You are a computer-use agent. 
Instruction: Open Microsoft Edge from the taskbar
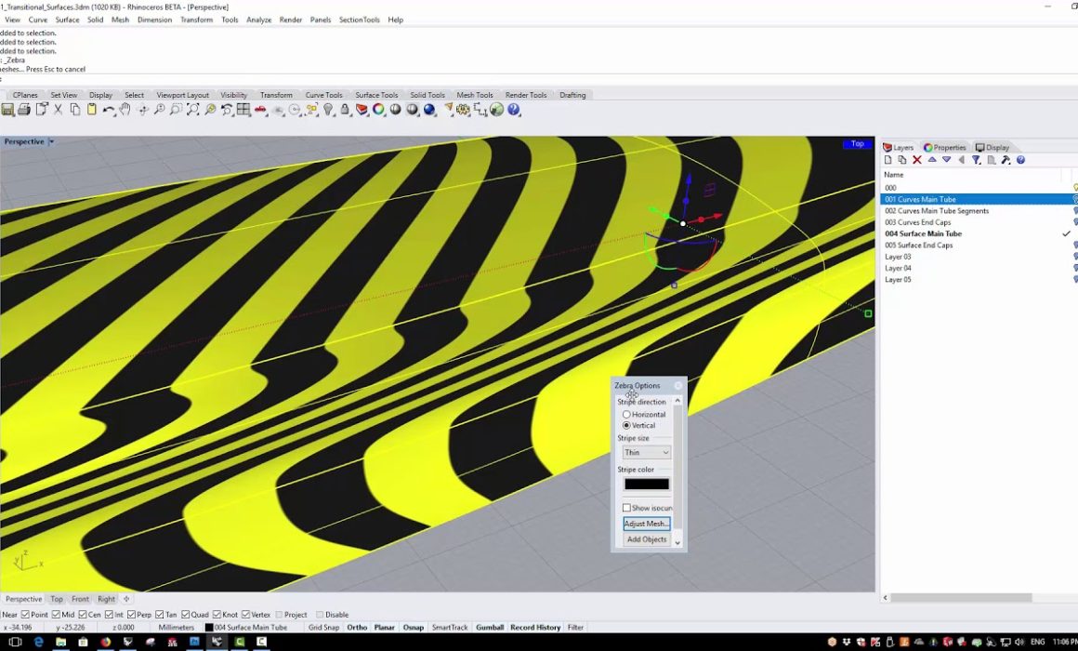point(38,642)
